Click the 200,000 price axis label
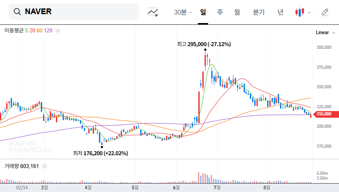Image resolution: width=339 pixels, height=192 pixels. (x=324, y=126)
